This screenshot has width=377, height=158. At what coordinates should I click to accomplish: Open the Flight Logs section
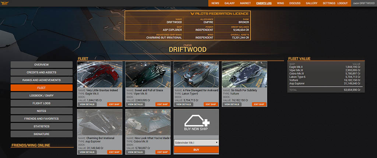tap(41, 103)
